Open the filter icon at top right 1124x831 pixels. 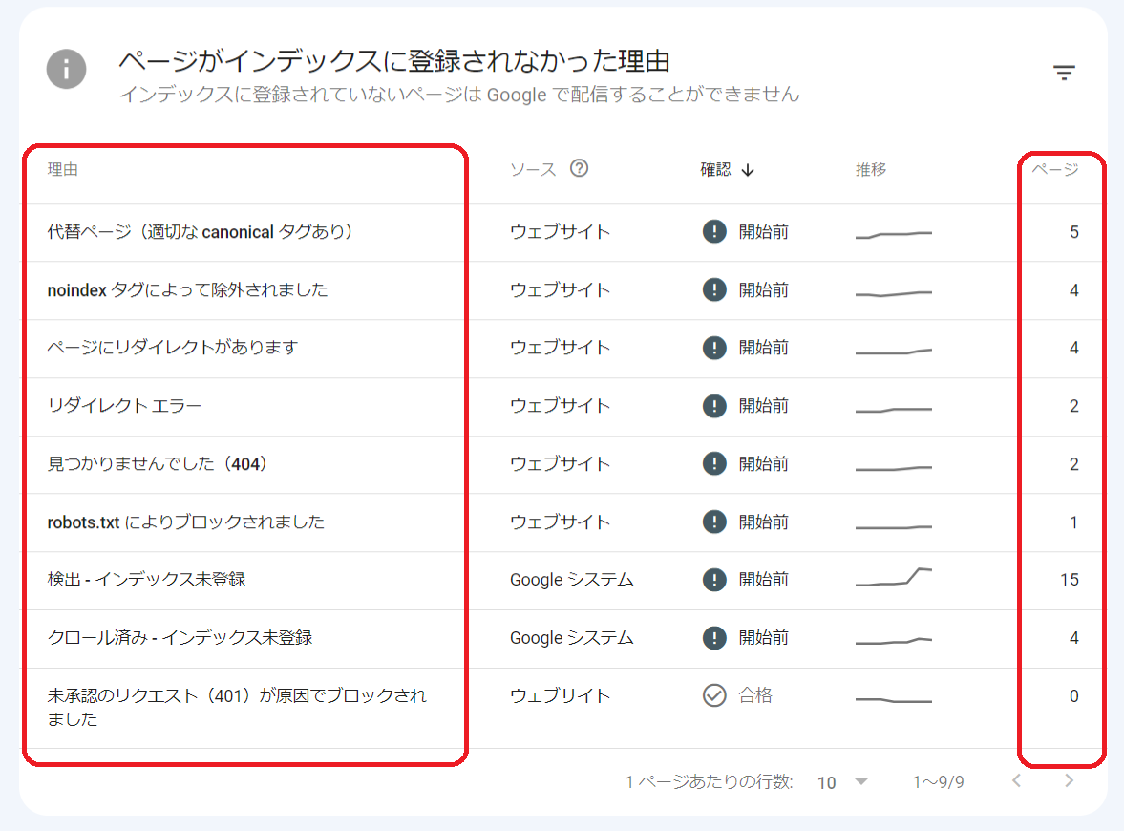tap(1064, 73)
